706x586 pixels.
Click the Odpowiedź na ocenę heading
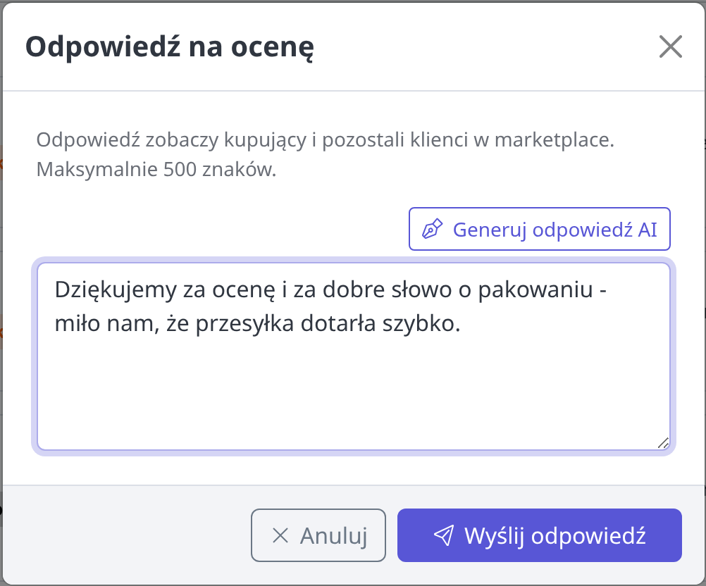point(170,47)
